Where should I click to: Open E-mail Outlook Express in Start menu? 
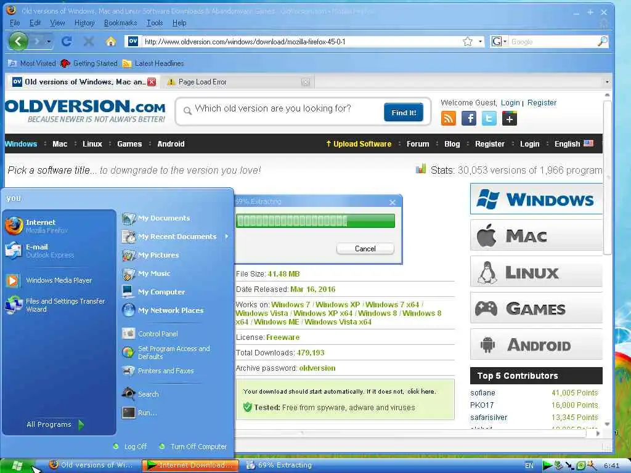point(59,250)
